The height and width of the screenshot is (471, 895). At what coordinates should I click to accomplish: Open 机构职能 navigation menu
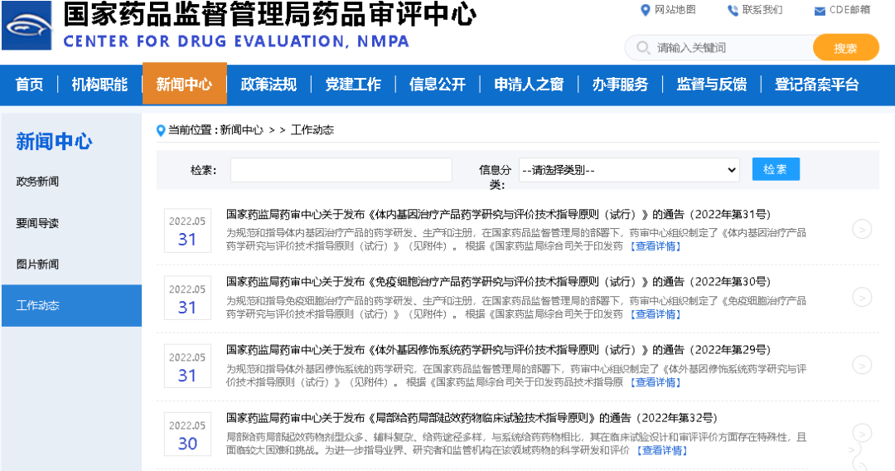pyautogui.click(x=99, y=85)
